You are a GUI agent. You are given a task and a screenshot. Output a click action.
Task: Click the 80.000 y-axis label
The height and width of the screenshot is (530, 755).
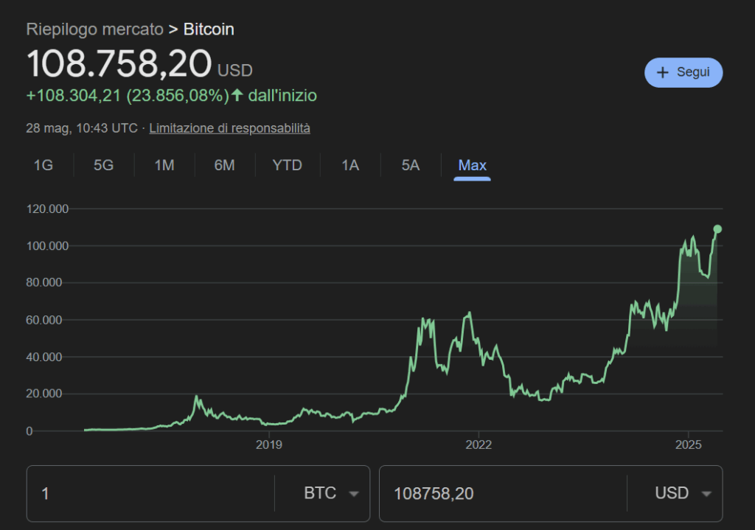(44, 282)
